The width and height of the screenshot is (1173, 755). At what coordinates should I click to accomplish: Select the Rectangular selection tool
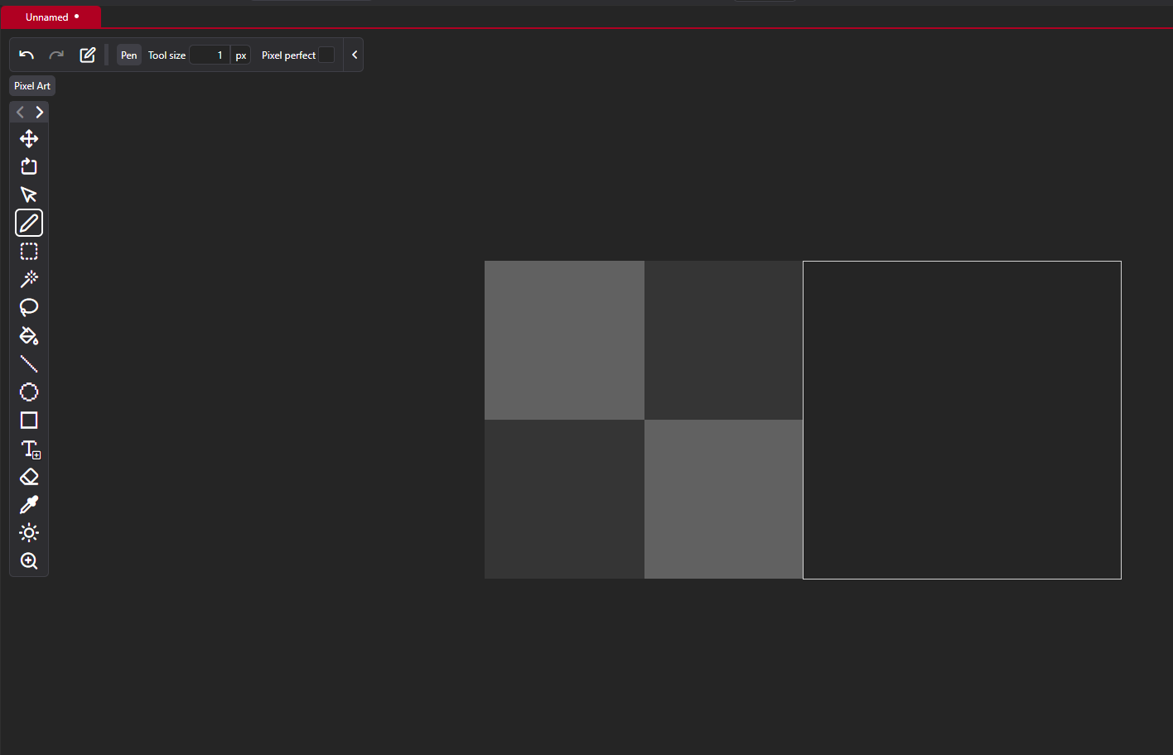pos(29,251)
